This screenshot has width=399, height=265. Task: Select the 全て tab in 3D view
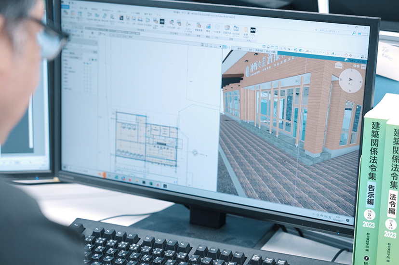pos(251,50)
